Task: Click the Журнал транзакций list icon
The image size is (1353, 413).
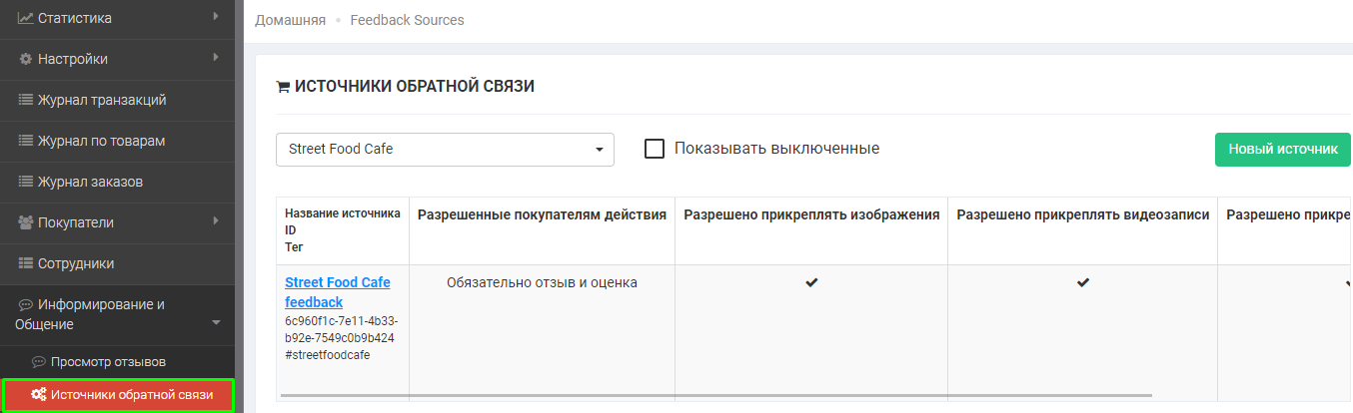Action: 26,100
